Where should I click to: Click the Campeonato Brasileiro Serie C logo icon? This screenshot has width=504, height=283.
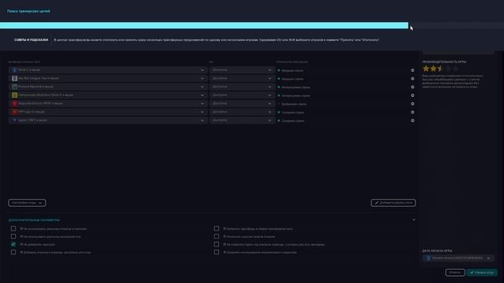click(x=14, y=95)
